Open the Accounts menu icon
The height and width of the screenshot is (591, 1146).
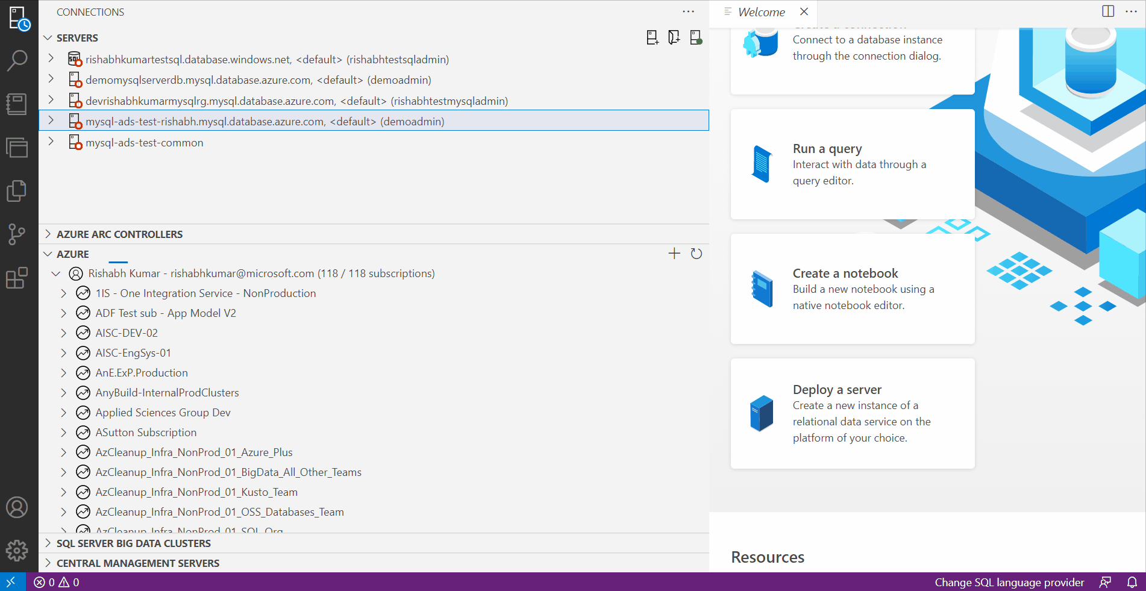click(x=17, y=507)
